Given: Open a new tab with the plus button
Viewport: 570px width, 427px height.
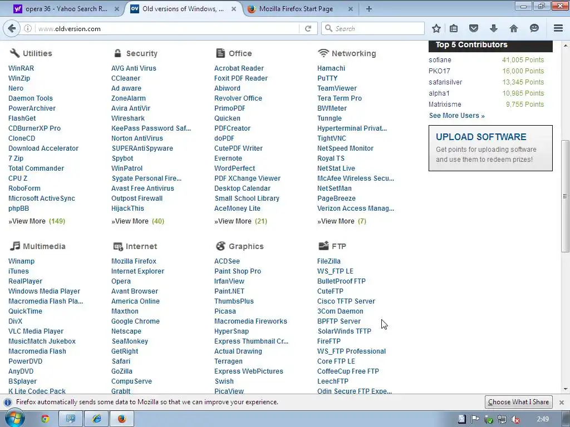Looking at the screenshot, I should click(x=368, y=9).
